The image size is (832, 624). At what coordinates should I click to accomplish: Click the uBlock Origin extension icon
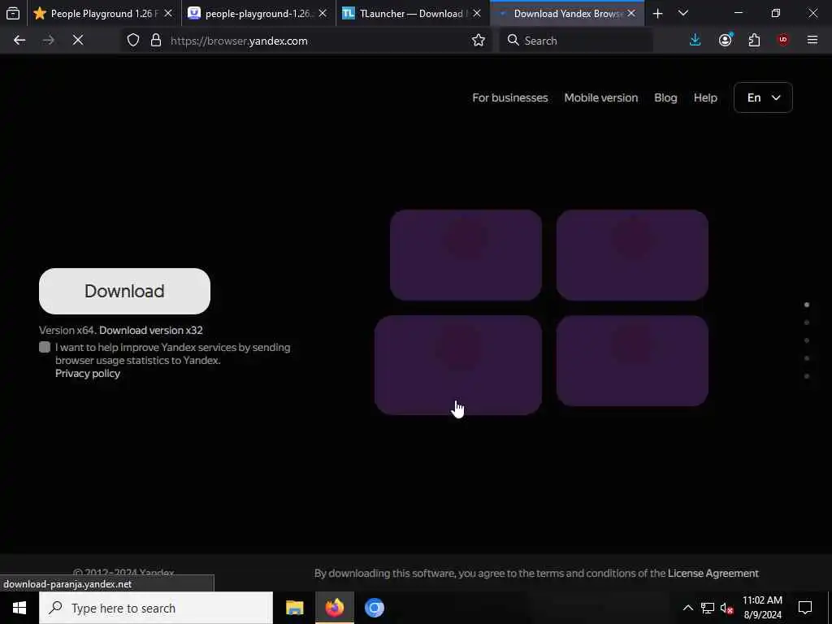click(783, 41)
